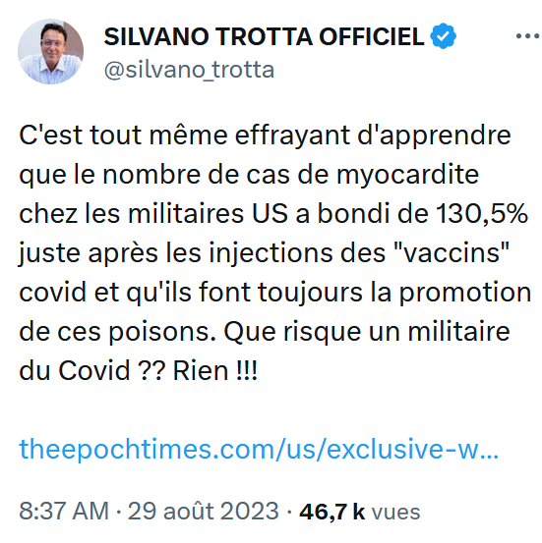This screenshot has width=542, height=543.
Task: Click the 'vues' label next to the count
Action: pos(395,513)
